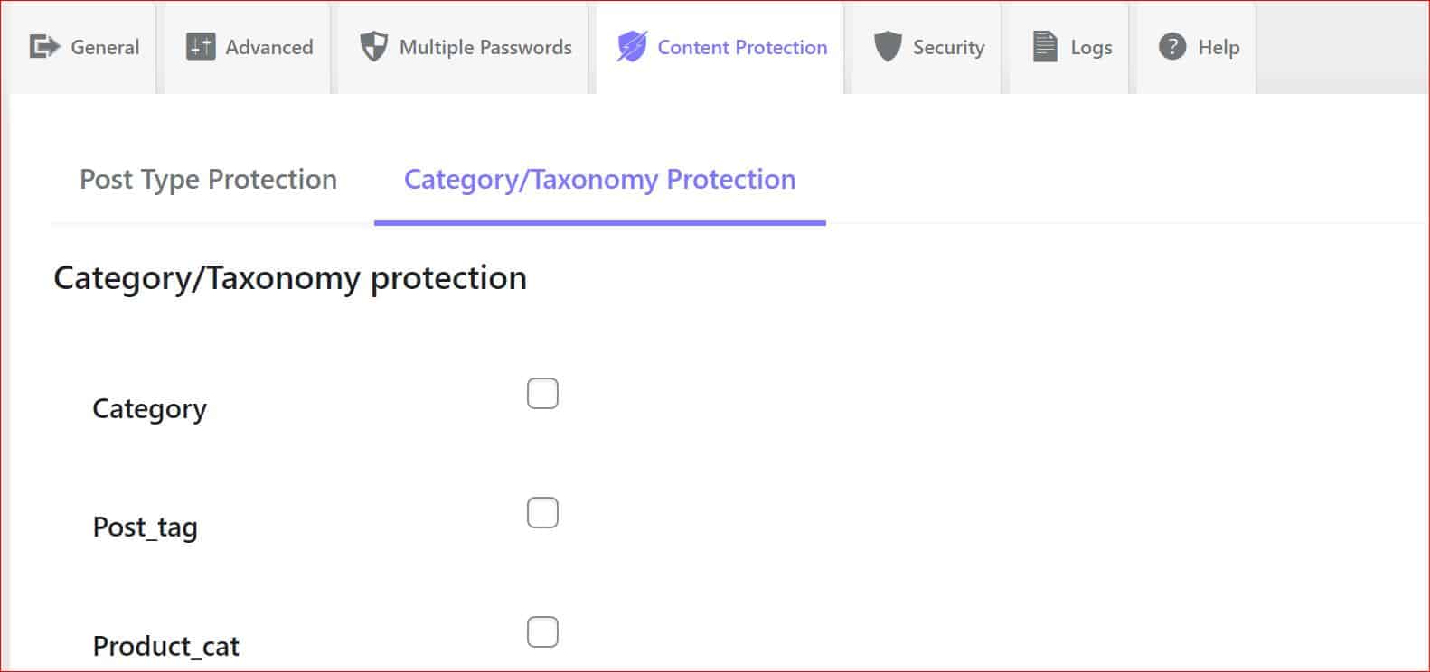Click the shield icon next to Security
The height and width of the screenshot is (672, 1430).
pyautogui.click(x=886, y=46)
